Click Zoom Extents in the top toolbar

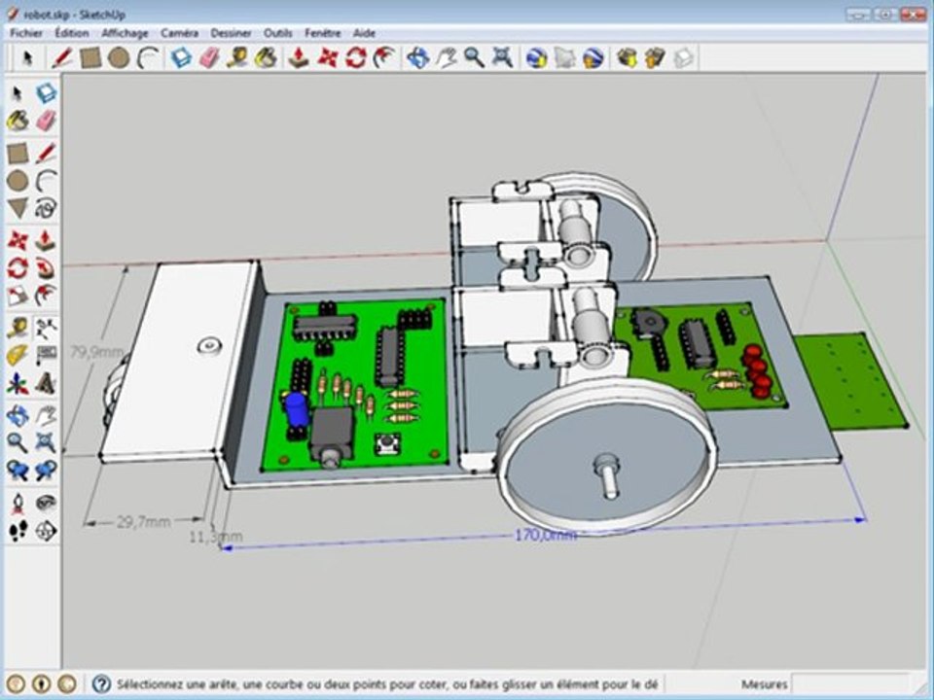(x=503, y=58)
